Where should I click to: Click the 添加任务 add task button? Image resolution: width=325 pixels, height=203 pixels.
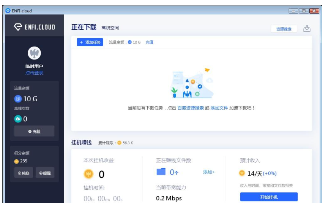tap(90, 42)
